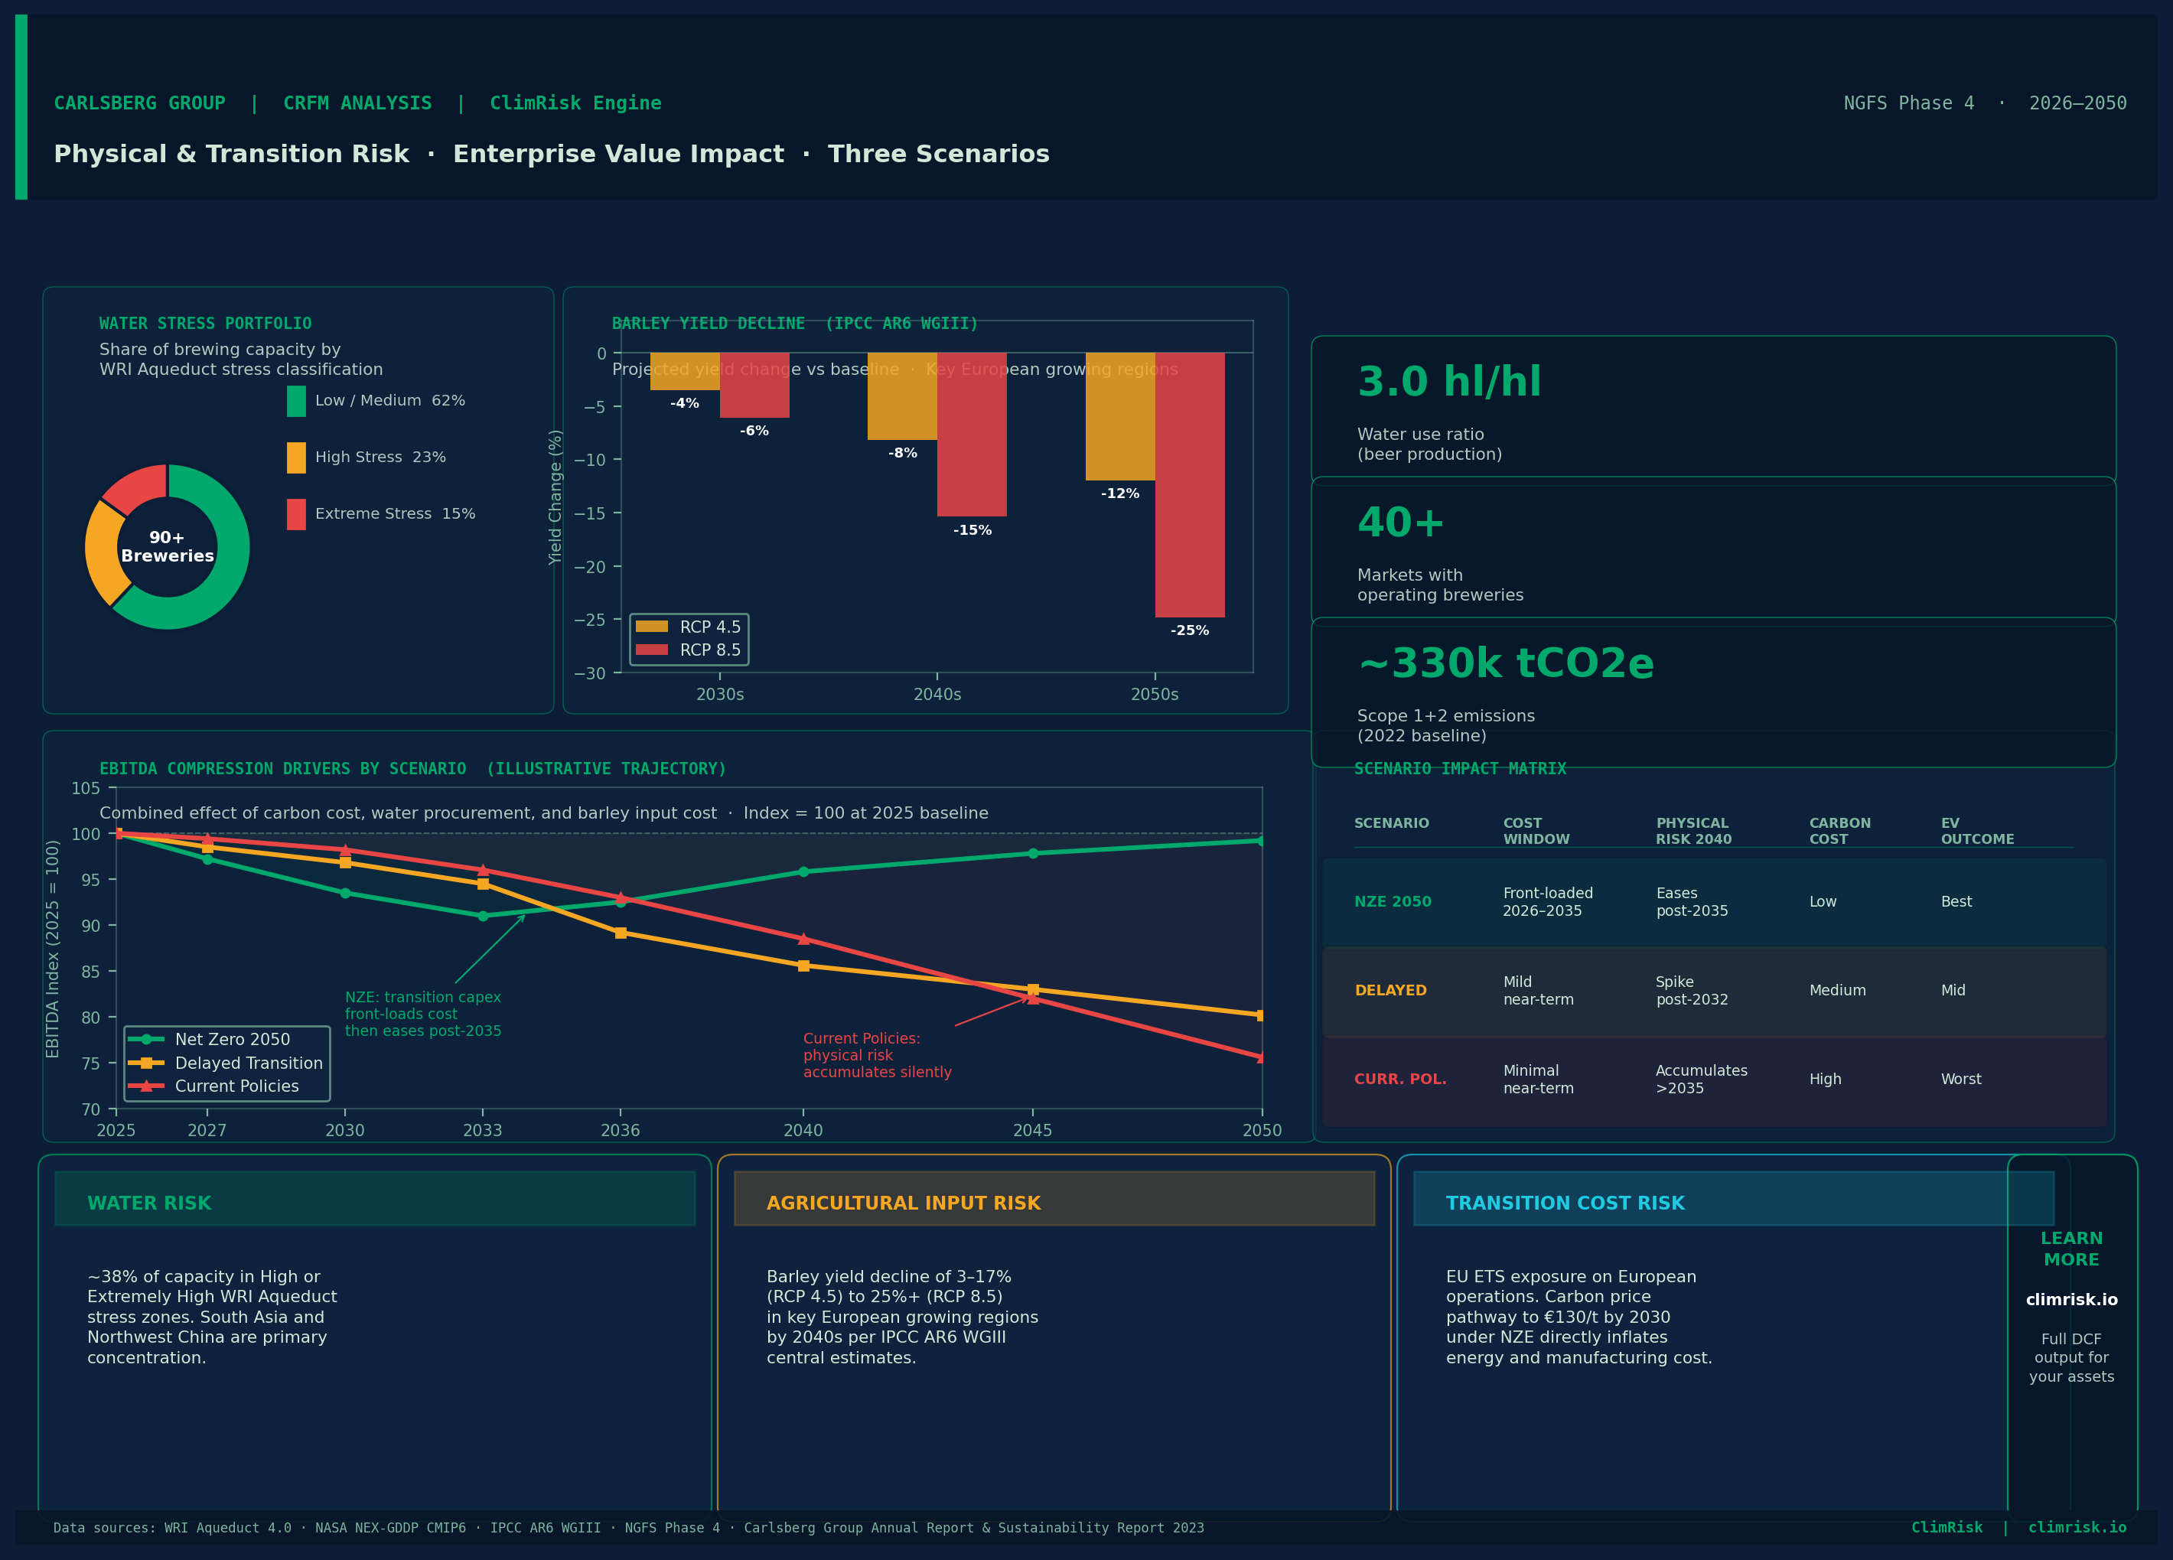Click the 2040s axis label
2173x1560 pixels.
coord(937,695)
